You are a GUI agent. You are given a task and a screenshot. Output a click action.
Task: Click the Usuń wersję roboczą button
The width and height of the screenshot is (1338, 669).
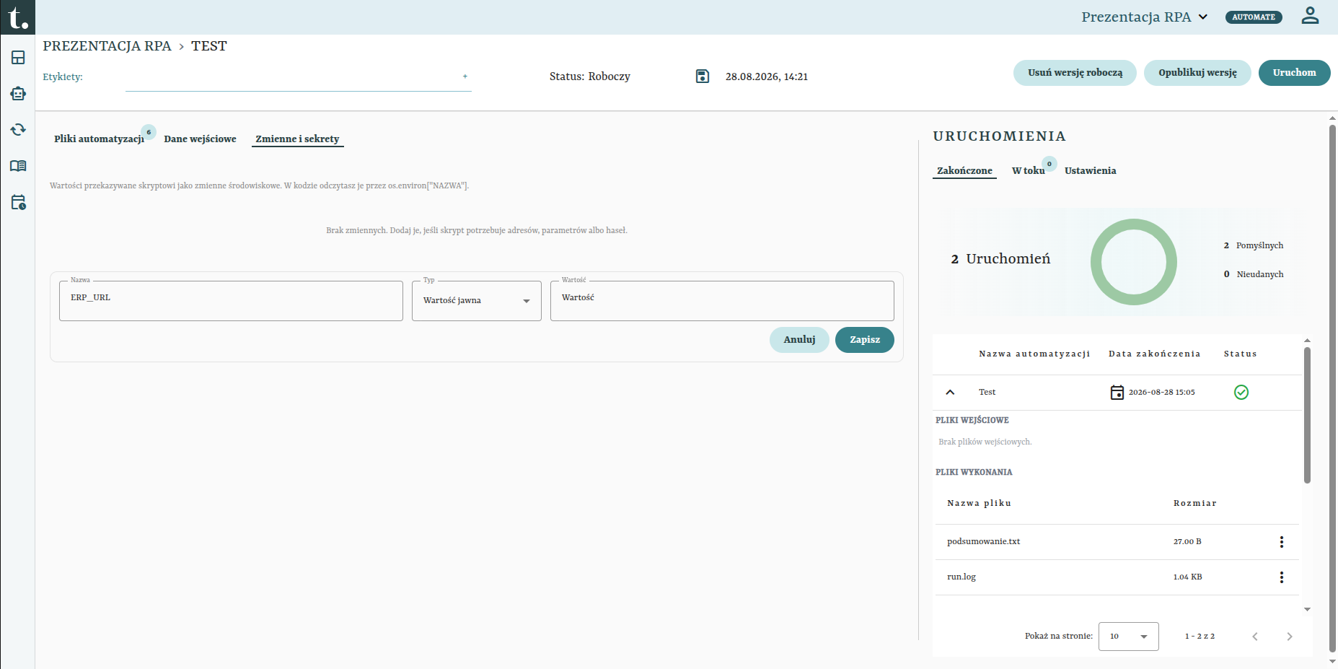click(1075, 73)
